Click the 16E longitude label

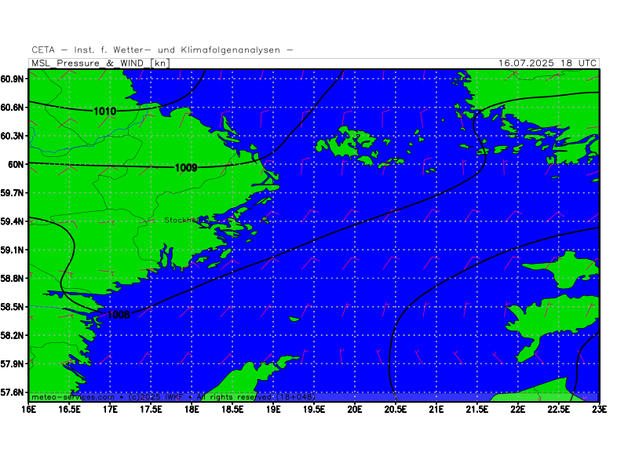tap(29, 409)
